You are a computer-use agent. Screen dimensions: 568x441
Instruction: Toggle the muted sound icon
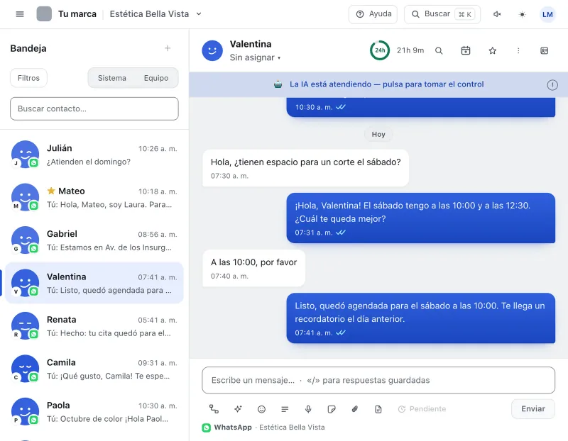(x=497, y=14)
